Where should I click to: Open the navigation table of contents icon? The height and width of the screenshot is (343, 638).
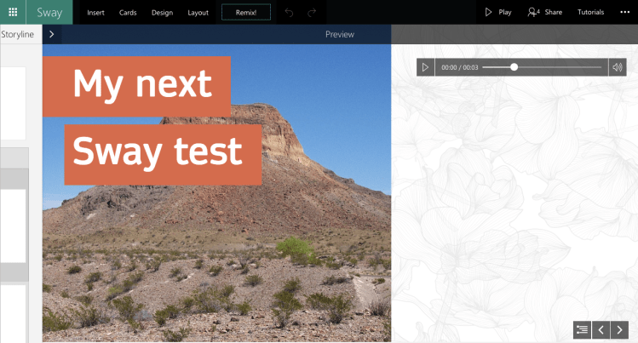[583, 329]
